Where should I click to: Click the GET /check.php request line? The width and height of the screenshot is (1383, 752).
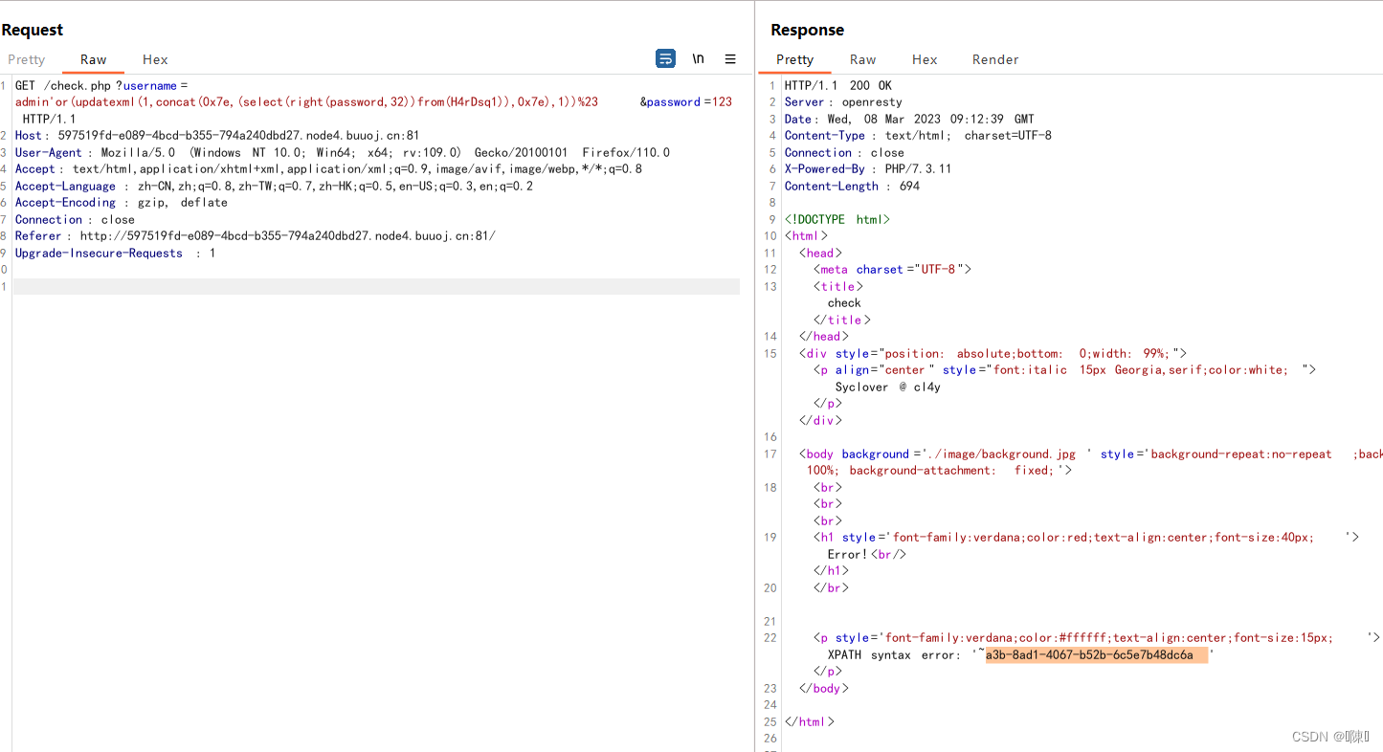click(x=101, y=86)
